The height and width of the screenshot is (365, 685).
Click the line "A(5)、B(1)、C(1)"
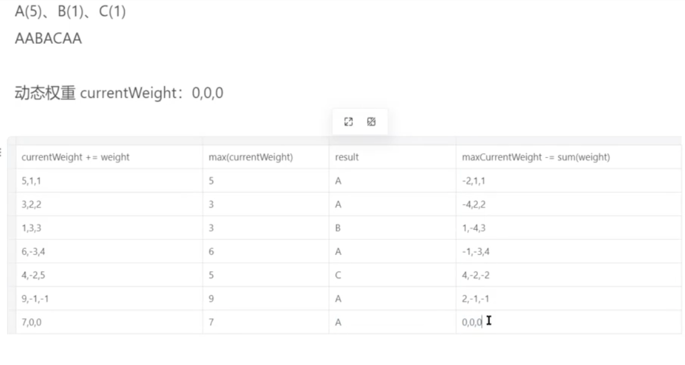[x=70, y=11]
